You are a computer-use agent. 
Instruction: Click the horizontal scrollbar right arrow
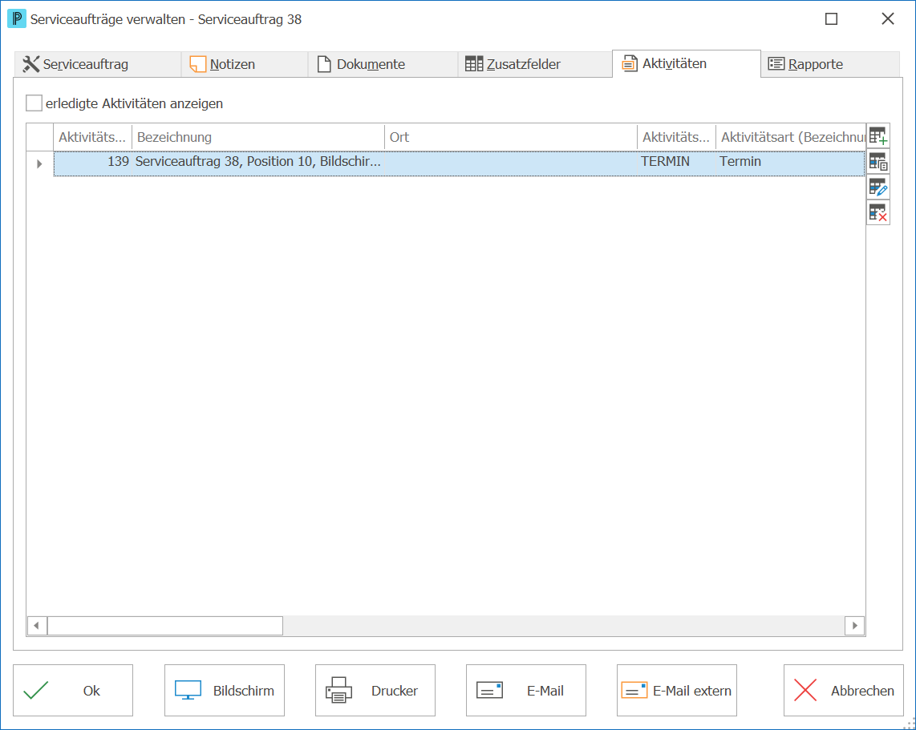pos(855,626)
